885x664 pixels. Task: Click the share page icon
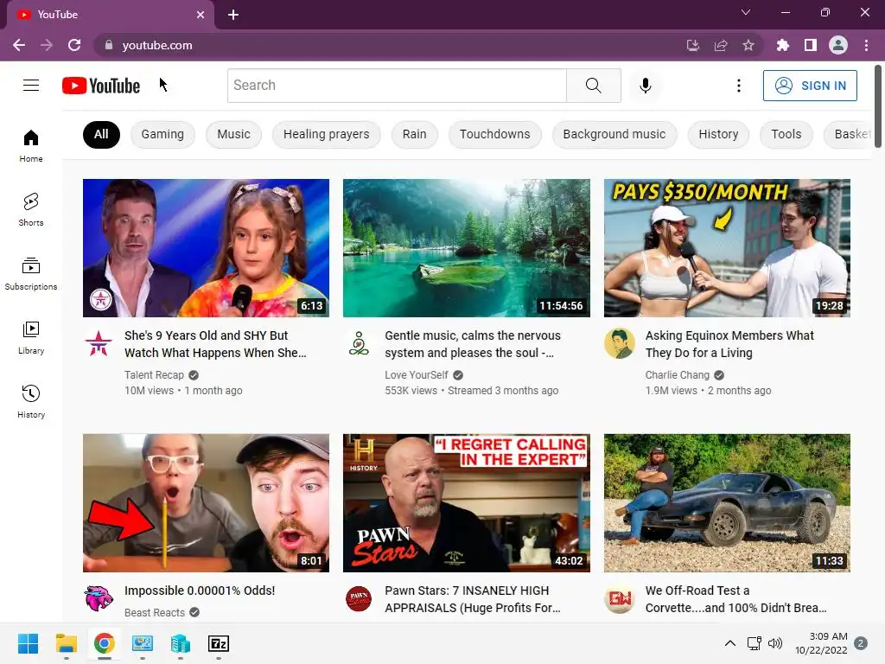[721, 45]
